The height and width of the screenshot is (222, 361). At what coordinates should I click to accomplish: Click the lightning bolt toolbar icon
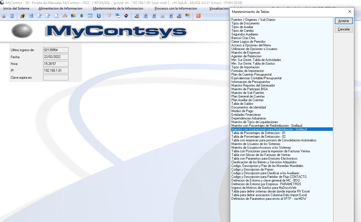[x=109, y=16]
